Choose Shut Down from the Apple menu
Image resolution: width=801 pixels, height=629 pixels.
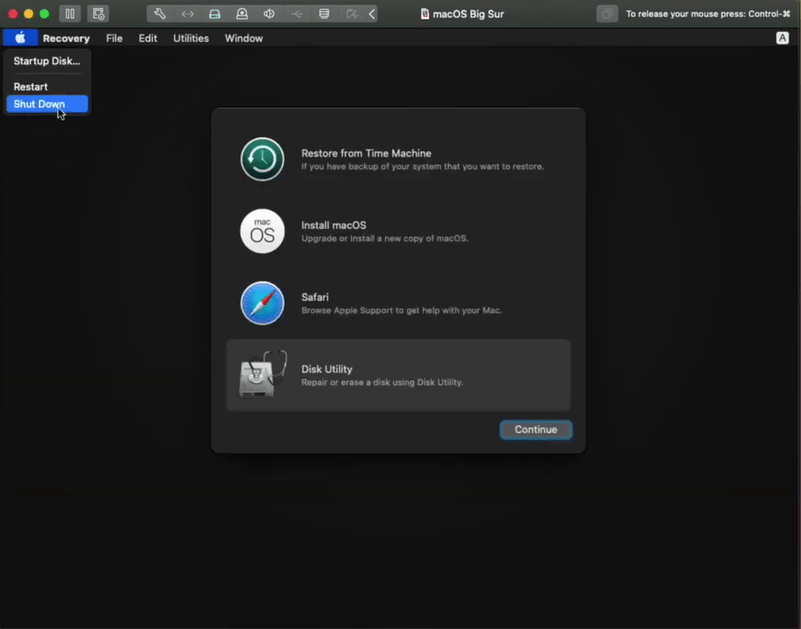pos(47,104)
